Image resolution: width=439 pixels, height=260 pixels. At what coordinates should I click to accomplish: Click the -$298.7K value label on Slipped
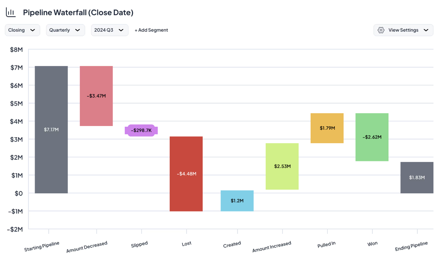pyautogui.click(x=141, y=130)
